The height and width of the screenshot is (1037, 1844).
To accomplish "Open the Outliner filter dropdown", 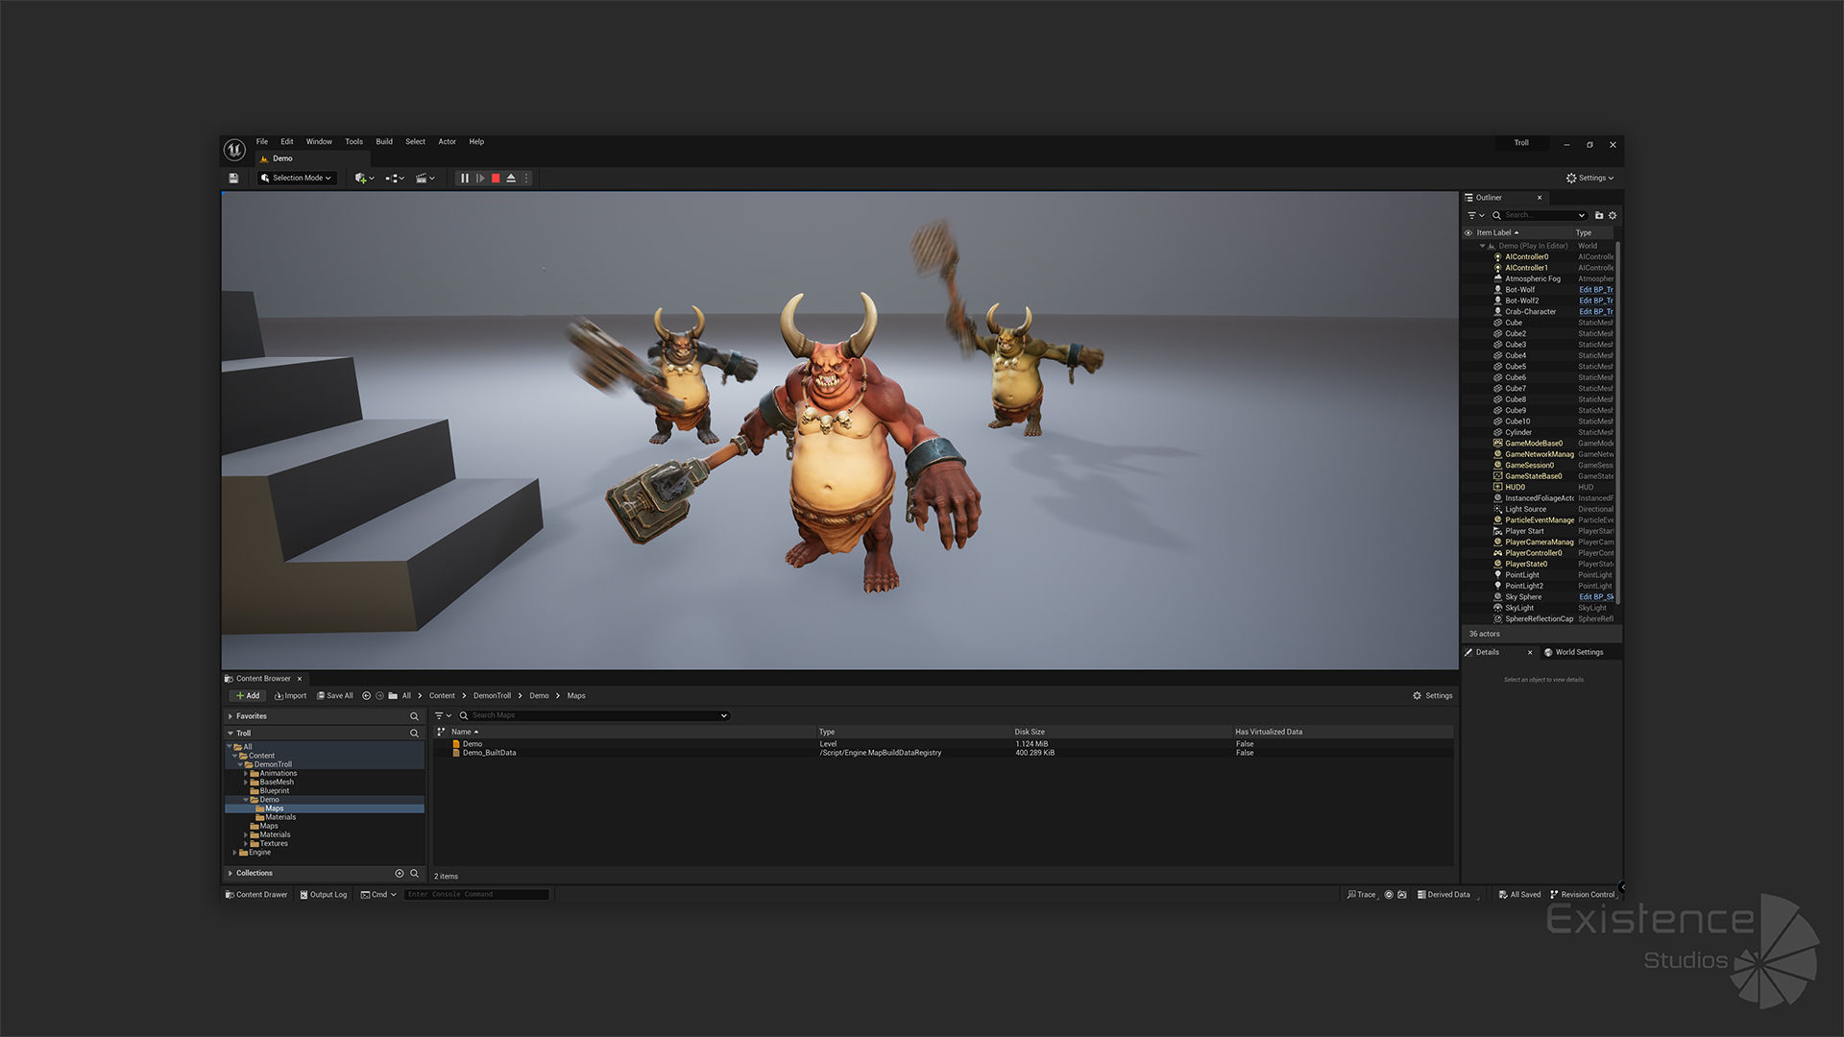I will 1475,216.
